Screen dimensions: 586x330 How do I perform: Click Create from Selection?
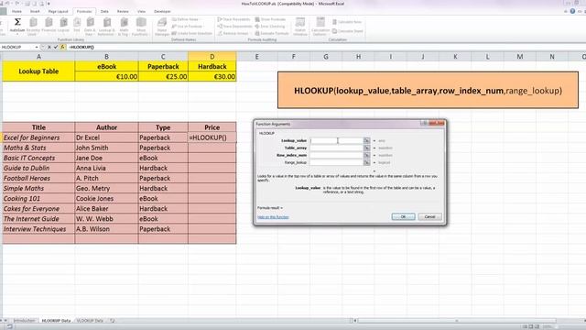click(192, 33)
